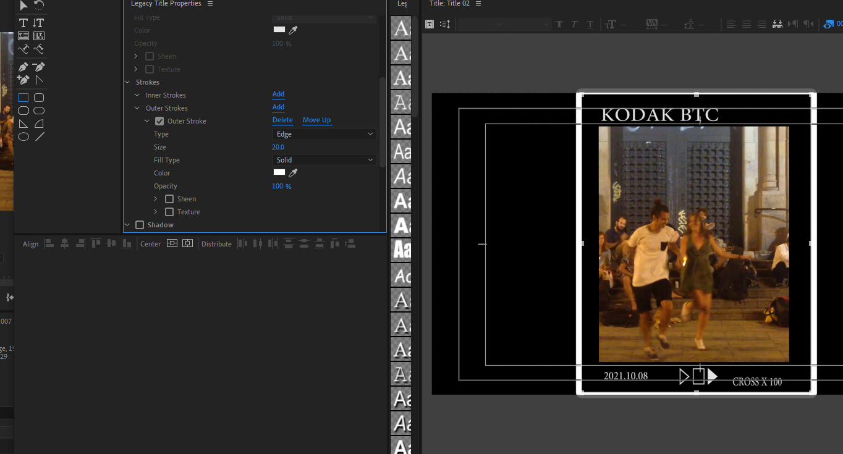The image size is (843, 454).
Task: Collapse the Outer Stroke item chevron
Action: [x=147, y=121]
